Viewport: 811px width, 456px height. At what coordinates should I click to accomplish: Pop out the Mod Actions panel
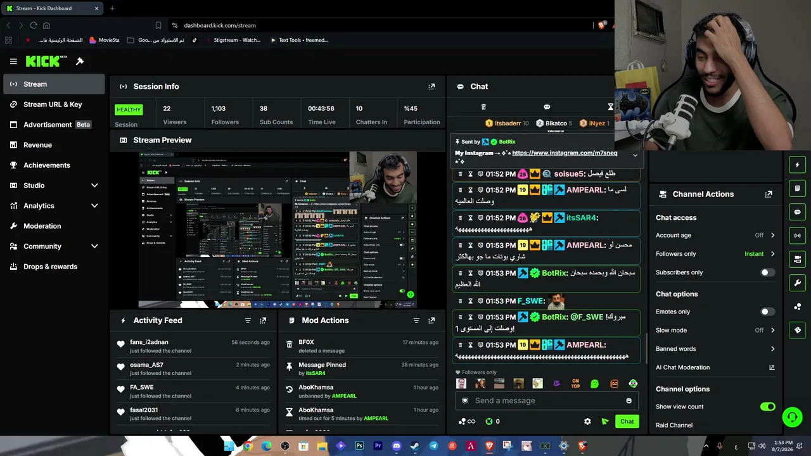coord(431,320)
